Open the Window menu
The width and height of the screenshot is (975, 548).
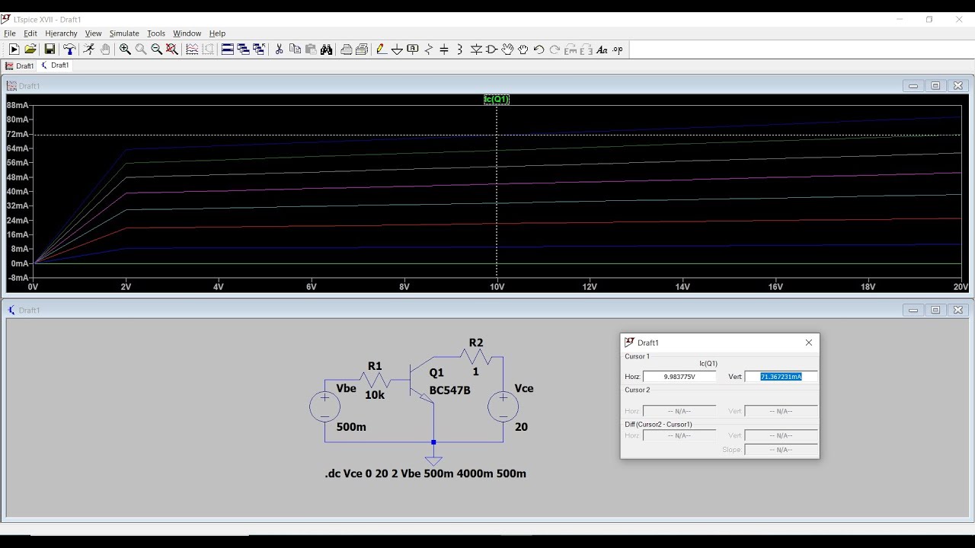click(x=187, y=33)
